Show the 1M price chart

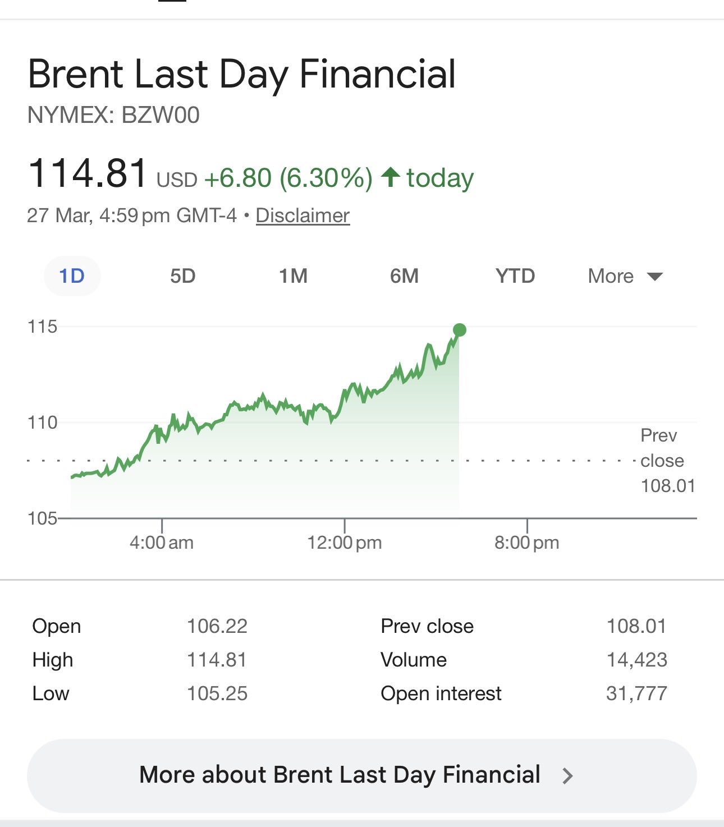[x=294, y=276]
